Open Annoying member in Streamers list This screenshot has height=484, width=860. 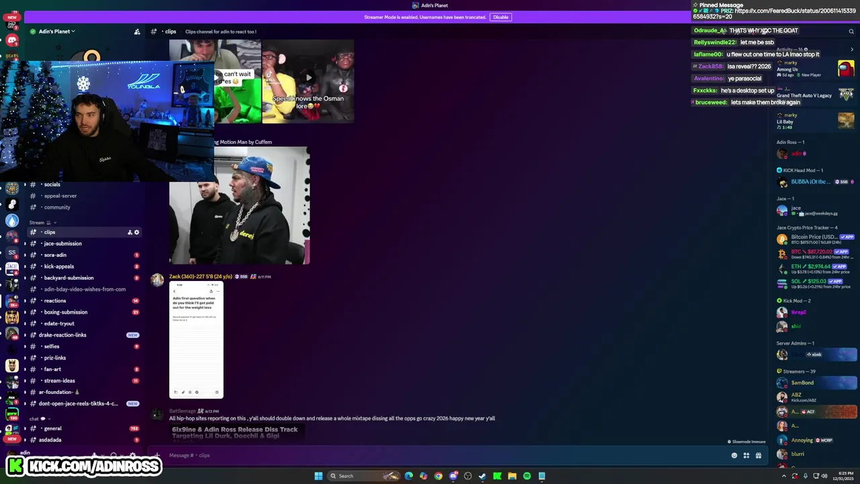tap(815, 440)
